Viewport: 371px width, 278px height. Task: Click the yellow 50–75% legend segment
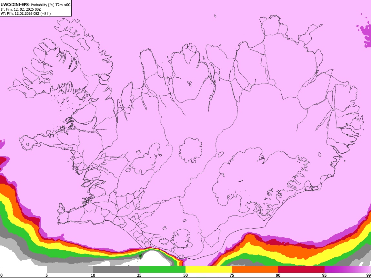click(x=209, y=270)
